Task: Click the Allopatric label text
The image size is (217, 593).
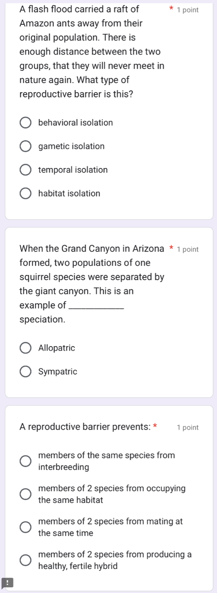Action: pyautogui.click(x=57, y=348)
